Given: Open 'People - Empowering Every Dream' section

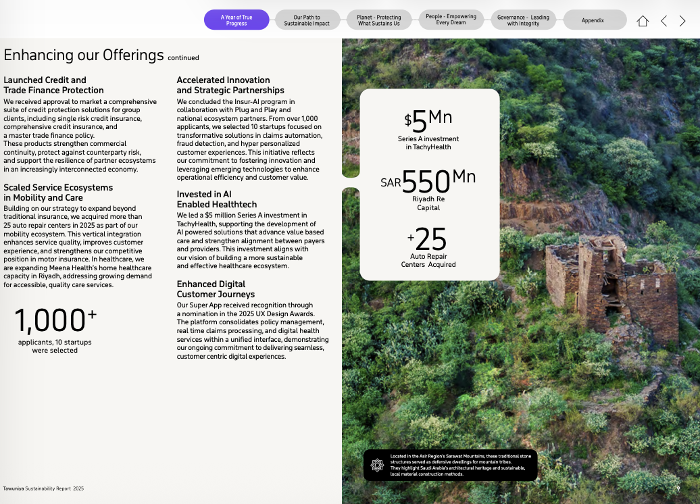Looking at the screenshot, I should [451, 20].
